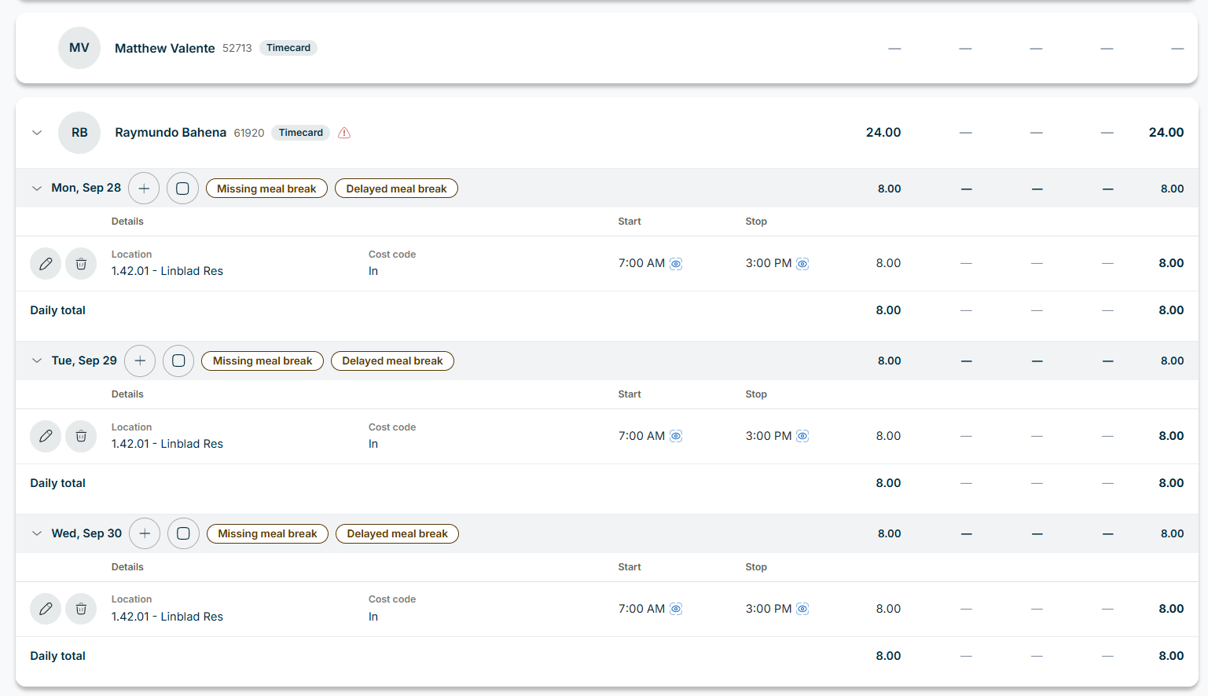Add a time entry for Tue, Sep 29
Viewport: 1208px width, 696px height.
(x=140, y=361)
